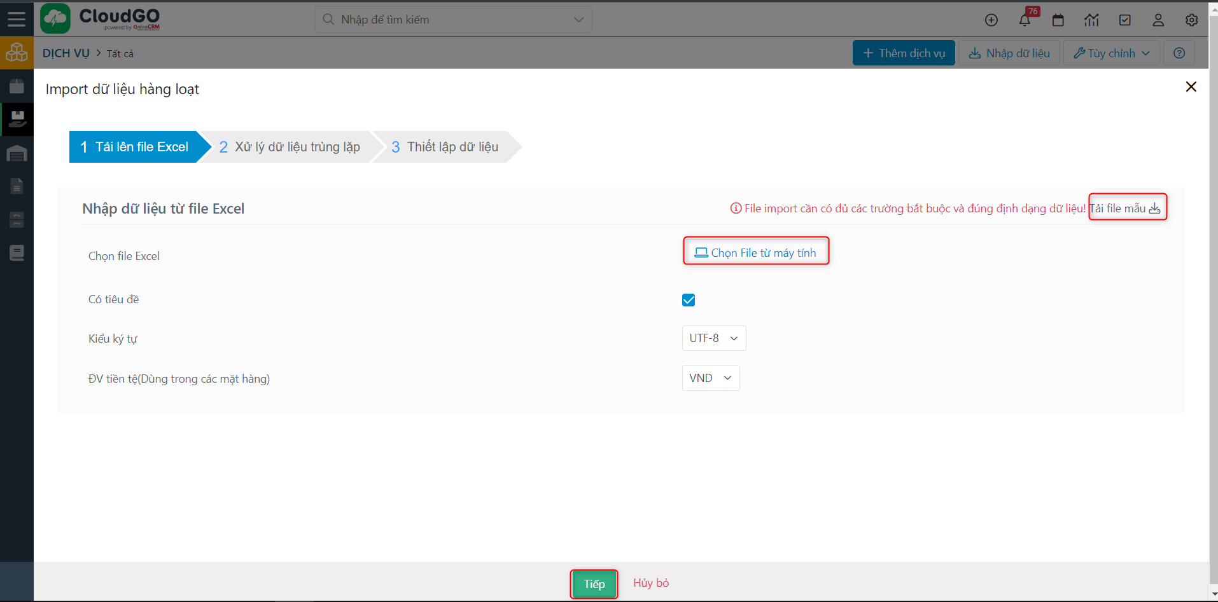Focus the "Nhập để tìm kiếm" search field
Screen dimensions: 1218x602
(x=445, y=20)
